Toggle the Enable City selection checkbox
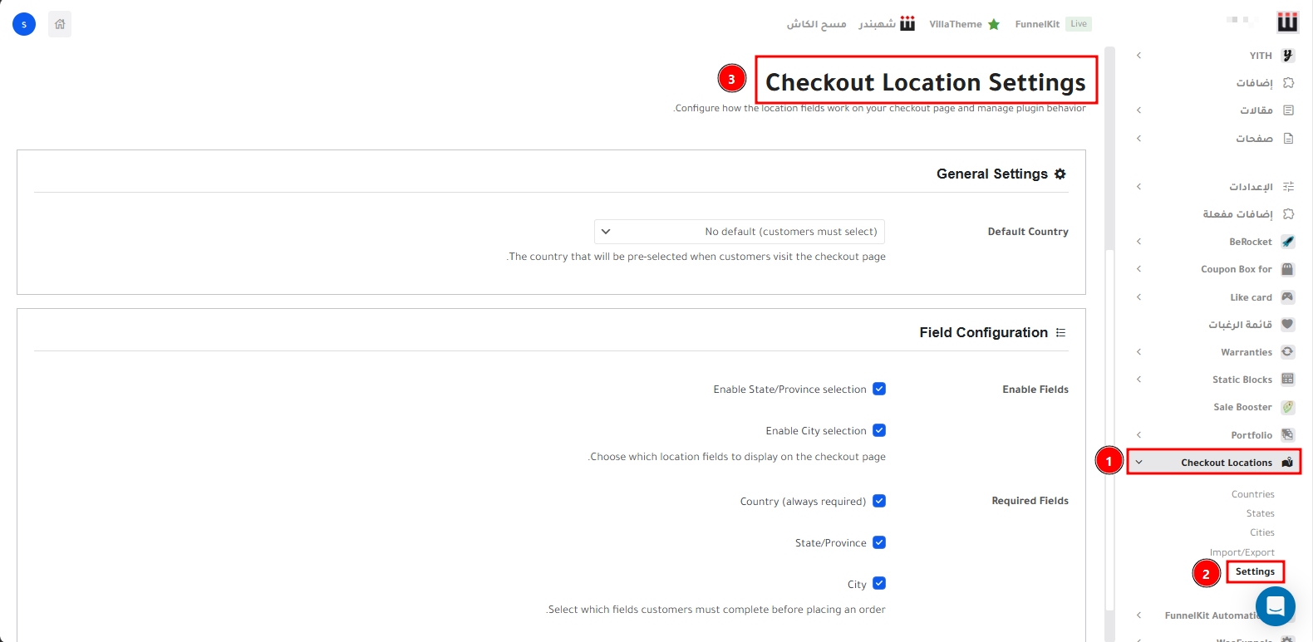The width and height of the screenshot is (1313, 642). tap(879, 430)
